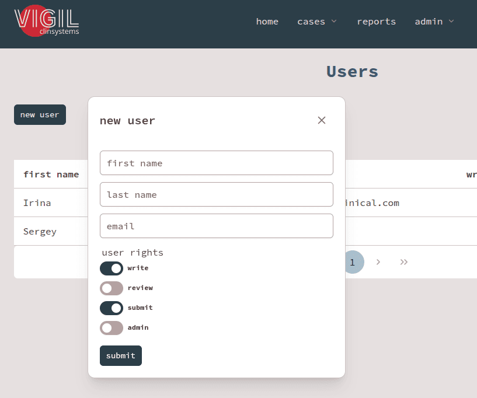The width and height of the screenshot is (477, 398).
Task: Open the home nav item
Action: [x=267, y=22]
